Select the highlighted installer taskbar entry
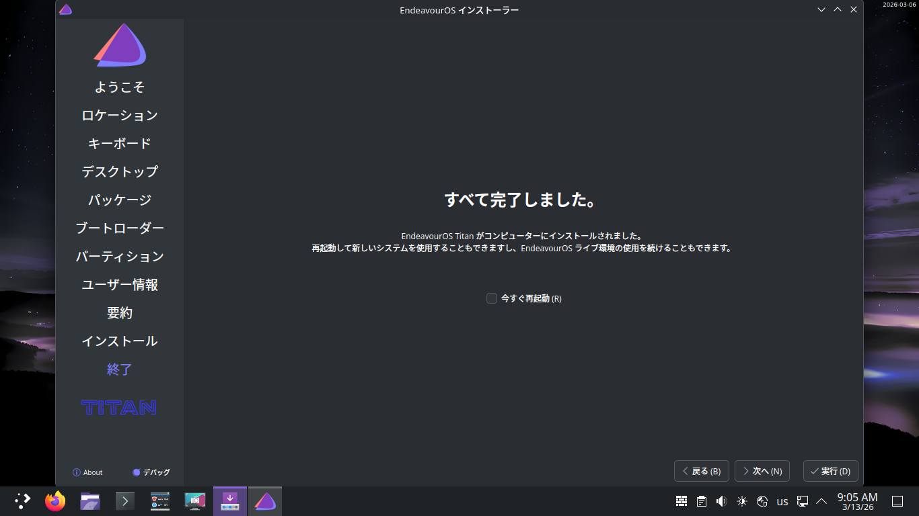This screenshot has height=516, width=919. 230,501
